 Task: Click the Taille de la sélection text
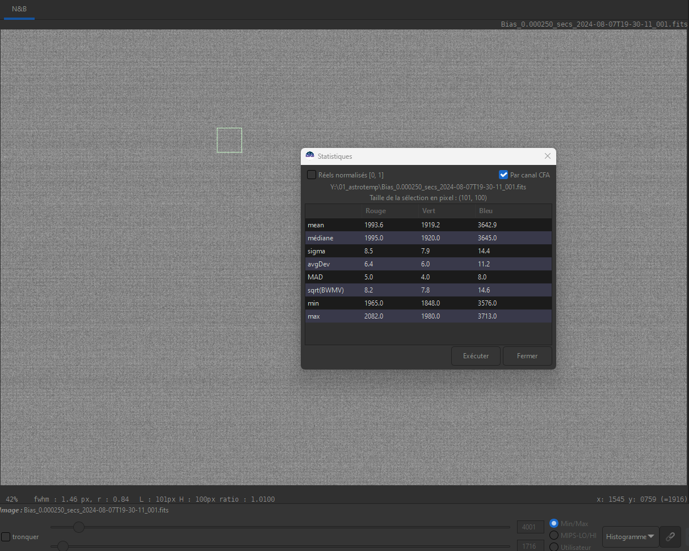pyautogui.click(x=428, y=198)
